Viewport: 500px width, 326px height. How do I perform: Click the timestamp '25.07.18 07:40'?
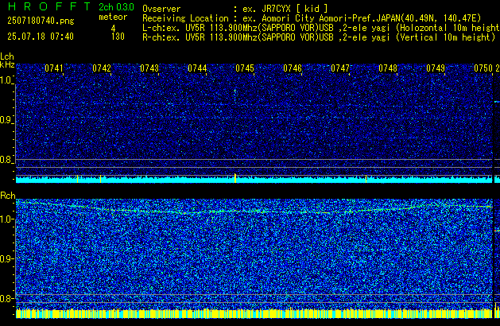coord(41,37)
